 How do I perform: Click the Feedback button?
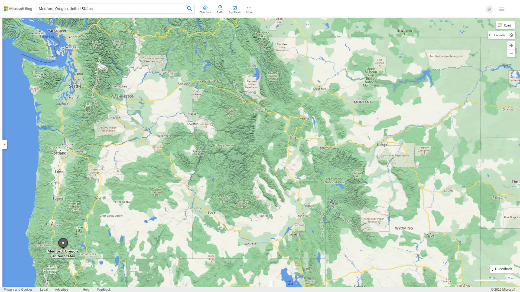[x=502, y=269]
